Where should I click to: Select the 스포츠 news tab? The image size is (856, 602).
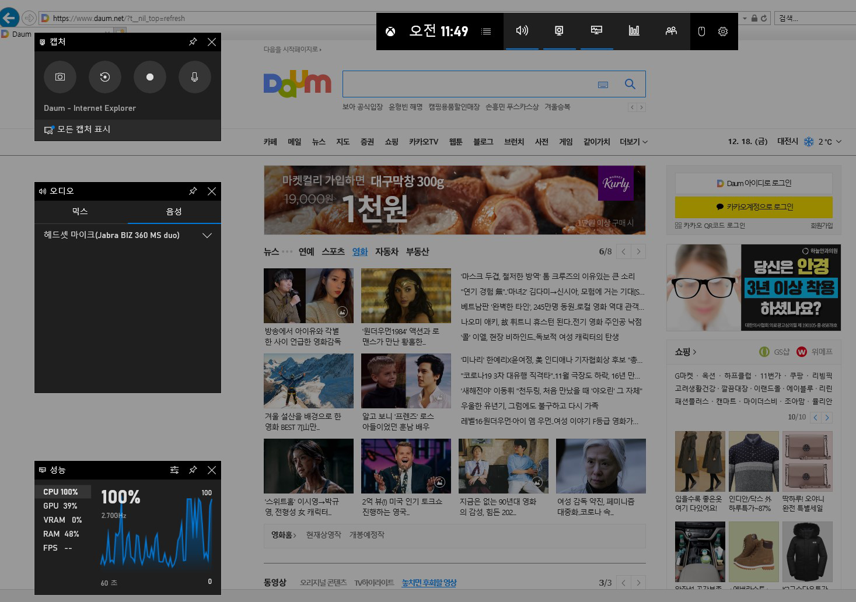tap(333, 251)
